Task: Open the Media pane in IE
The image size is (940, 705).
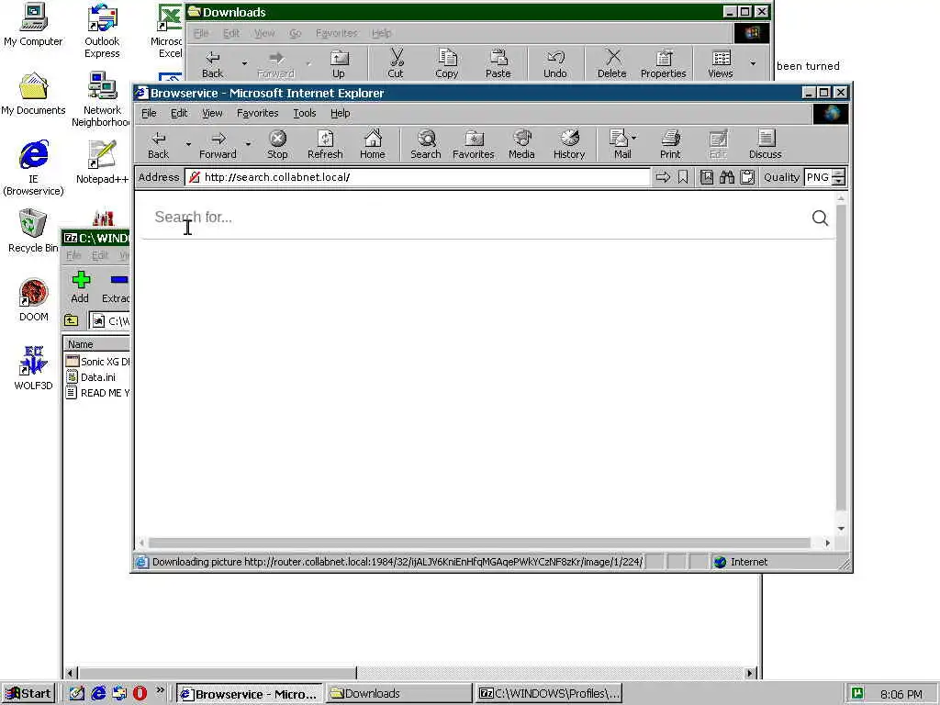Action: [521, 144]
